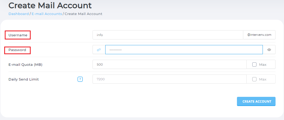This screenshot has height=120, width=284.
Task: Click the Daily Send Limit input field
Action: click(x=169, y=79)
